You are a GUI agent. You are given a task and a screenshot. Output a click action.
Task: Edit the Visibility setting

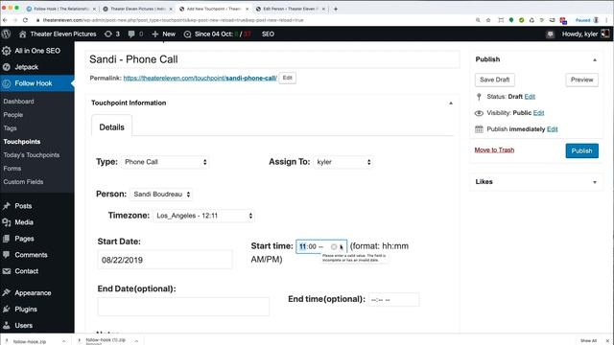538,113
